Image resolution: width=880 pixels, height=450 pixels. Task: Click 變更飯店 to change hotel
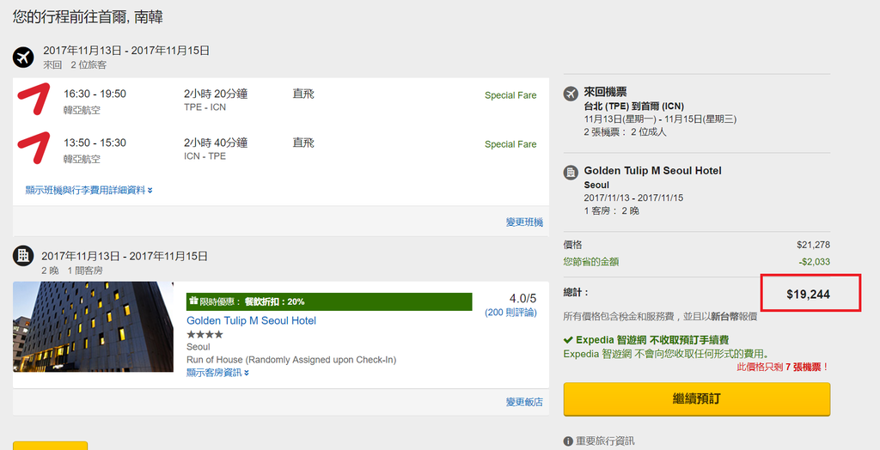tap(524, 402)
